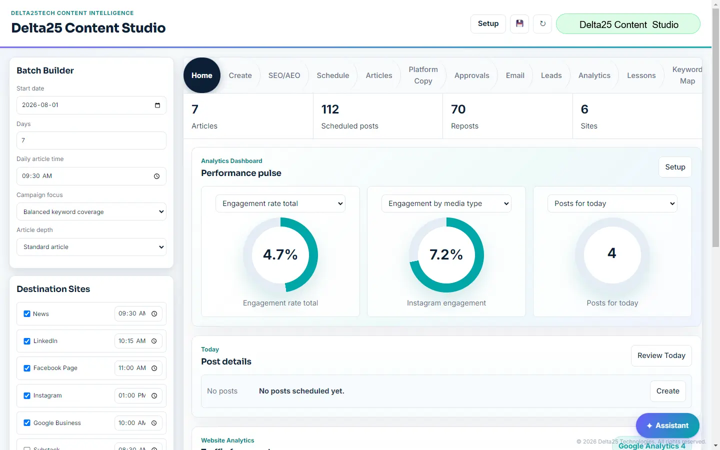This screenshot has width=720, height=450.
Task: Switch to the Email tab
Action: 515,75
